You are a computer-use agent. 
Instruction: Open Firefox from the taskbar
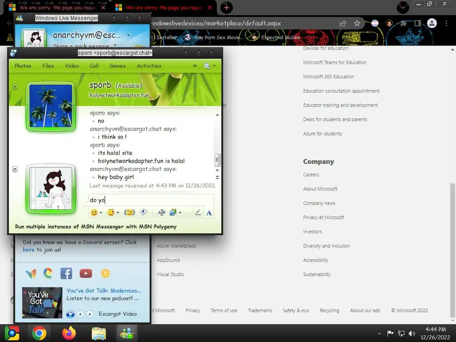[69, 333]
